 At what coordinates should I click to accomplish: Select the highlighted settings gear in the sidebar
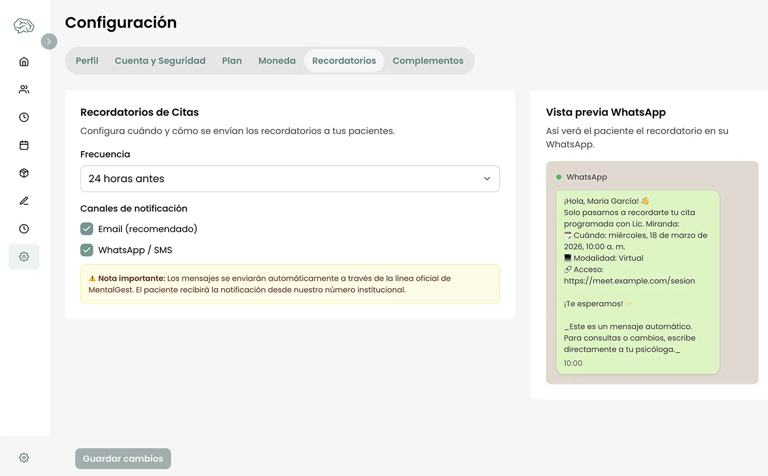[24, 256]
